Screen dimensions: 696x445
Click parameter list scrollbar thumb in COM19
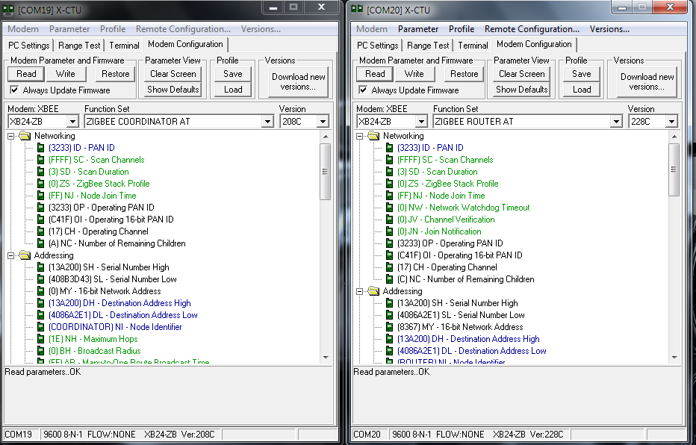click(x=326, y=171)
